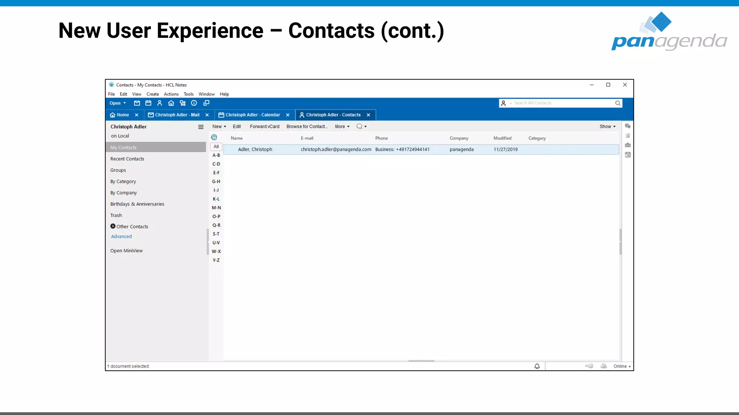
Task: Select the All index button
Action: coord(216,147)
